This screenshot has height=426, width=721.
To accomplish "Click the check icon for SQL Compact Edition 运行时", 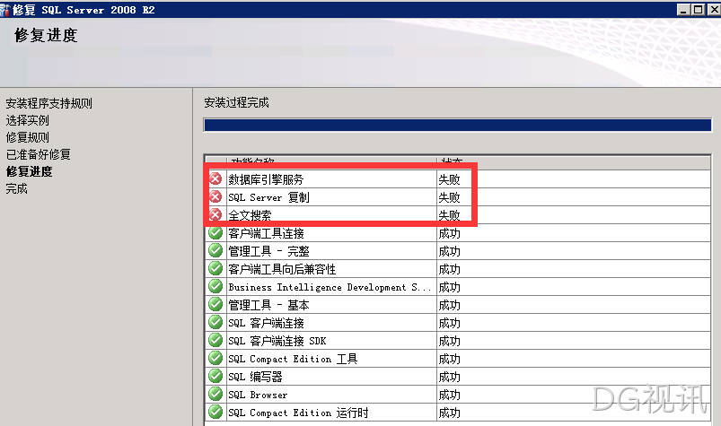I will (215, 412).
